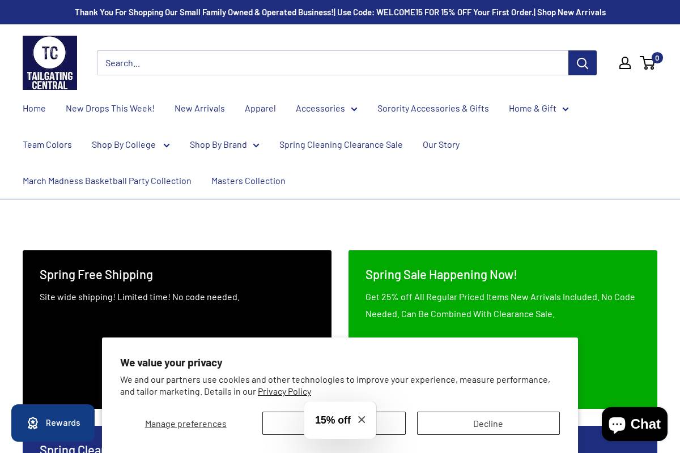Open the Privacy Policy link

tap(284, 391)
